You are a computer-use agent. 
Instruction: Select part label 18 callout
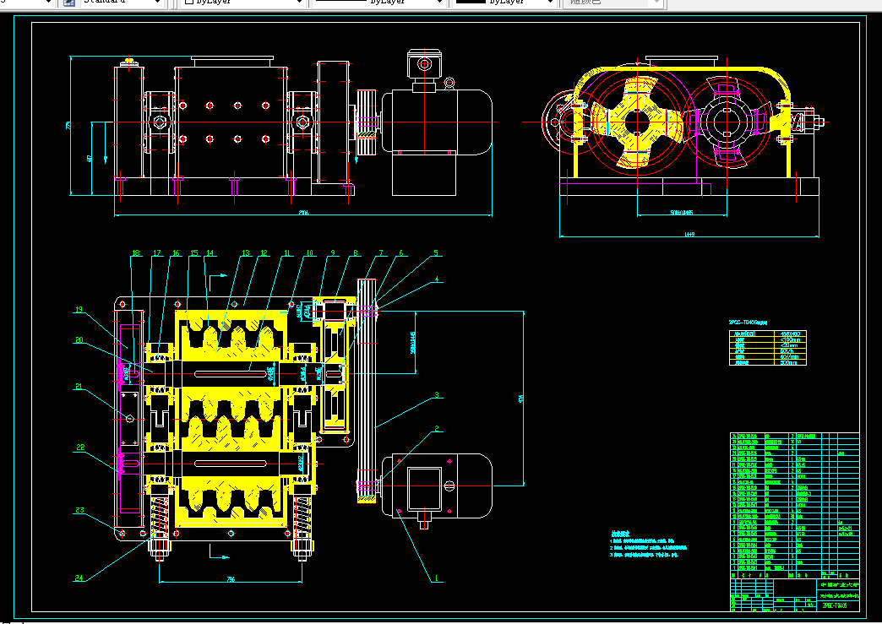(135, 253)
